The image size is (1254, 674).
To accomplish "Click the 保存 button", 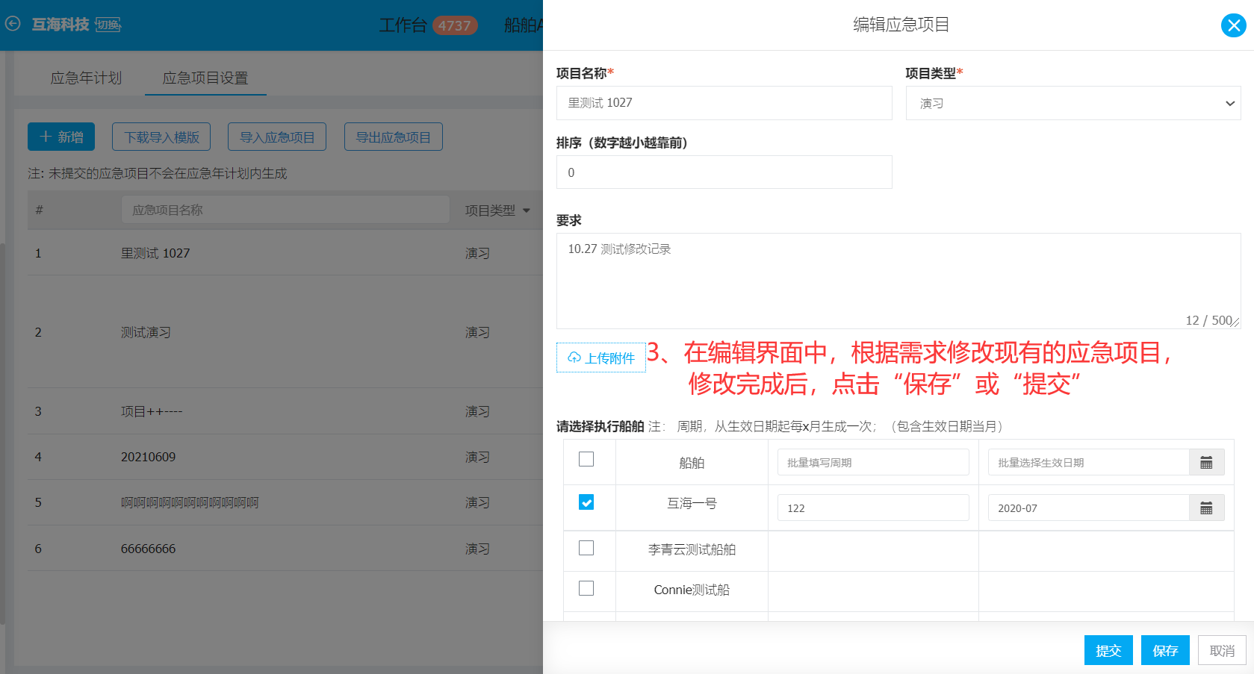I will 1165,650.
